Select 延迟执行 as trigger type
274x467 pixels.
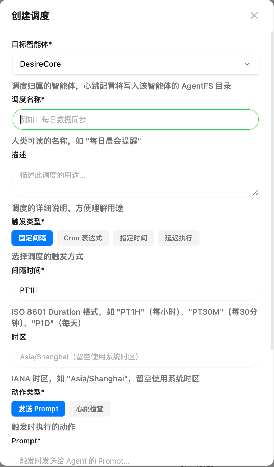tap(178, 238)
